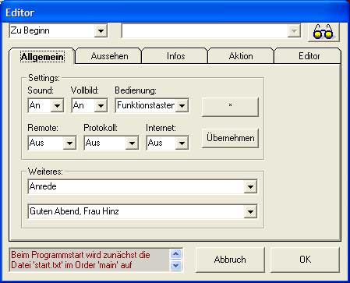Open the 'Zu Beginn' dropdown

pyautogui.click(x=101, y=31)
